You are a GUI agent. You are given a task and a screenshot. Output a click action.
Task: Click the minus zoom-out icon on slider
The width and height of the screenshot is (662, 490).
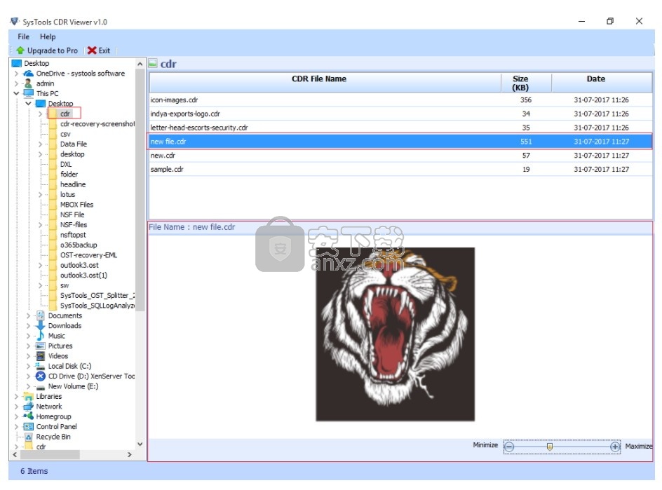510,447
